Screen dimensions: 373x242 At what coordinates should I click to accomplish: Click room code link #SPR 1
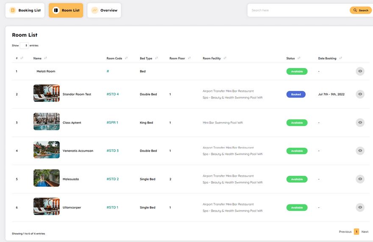click(x=112, y=122)
